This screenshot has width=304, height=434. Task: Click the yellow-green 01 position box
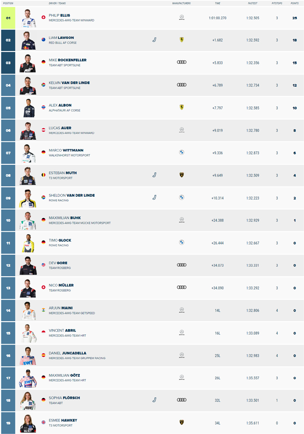(x=8, y=18)
